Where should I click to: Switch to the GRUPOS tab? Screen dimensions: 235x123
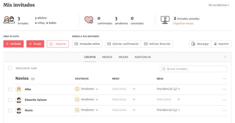[x=90, y=57]
